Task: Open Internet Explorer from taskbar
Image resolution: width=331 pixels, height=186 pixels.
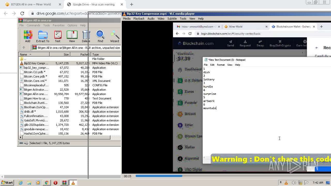Action: click(x=21, y=183)
